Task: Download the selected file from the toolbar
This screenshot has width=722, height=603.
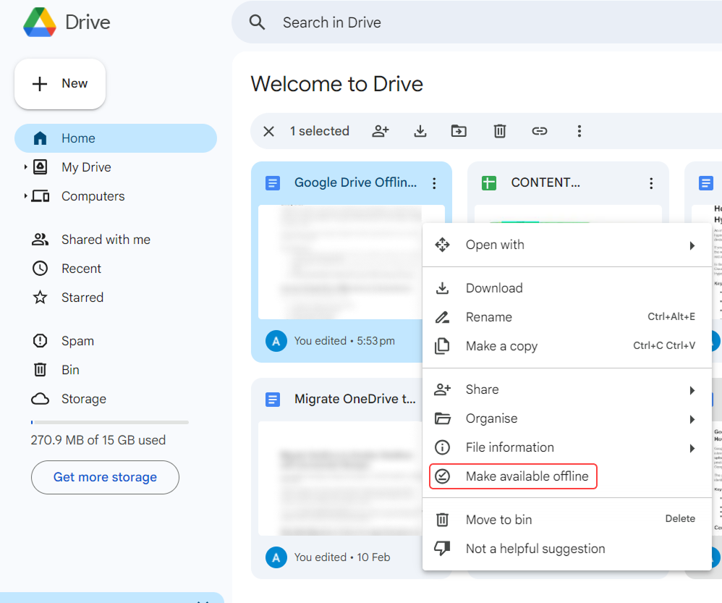Action: (x=420, y=131)
